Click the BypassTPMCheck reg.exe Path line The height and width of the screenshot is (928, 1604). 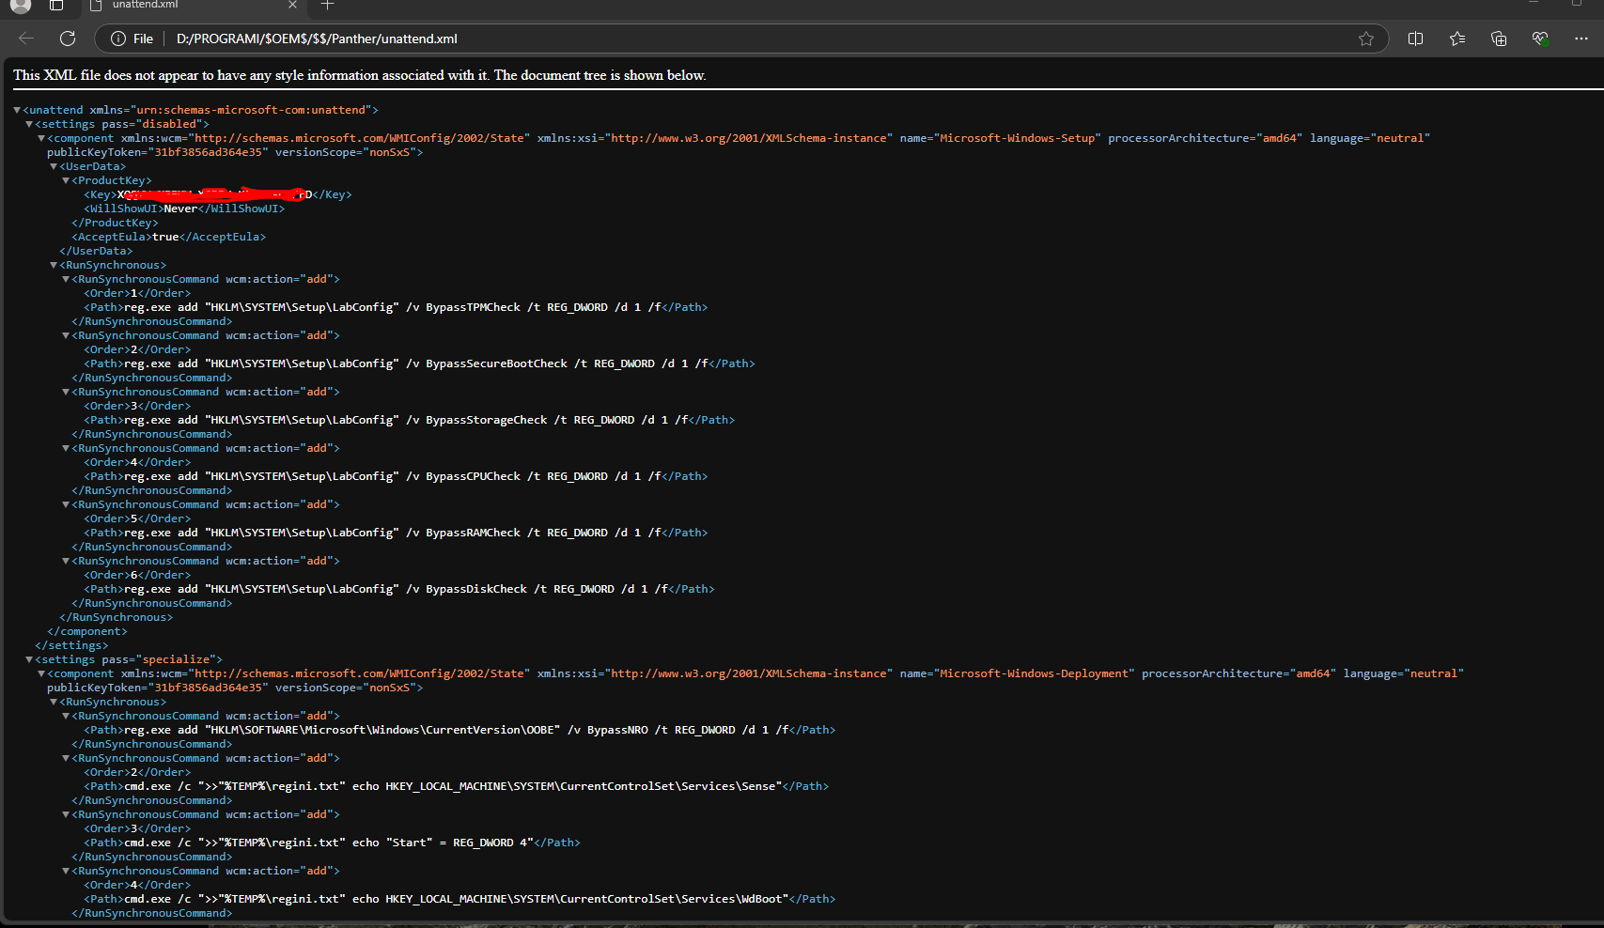396,307
